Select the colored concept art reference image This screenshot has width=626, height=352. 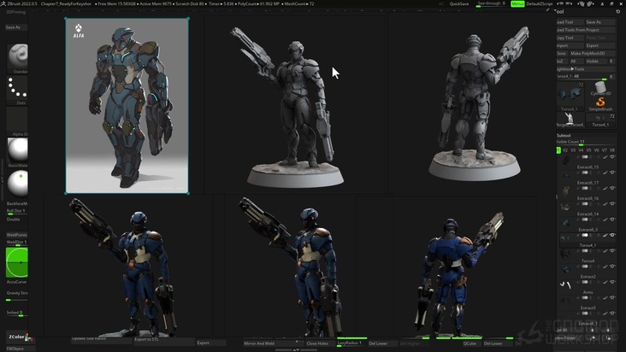(x=127, y=106)
